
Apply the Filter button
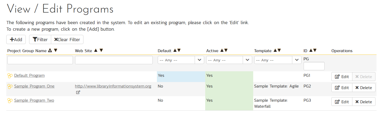pos(40,40)
